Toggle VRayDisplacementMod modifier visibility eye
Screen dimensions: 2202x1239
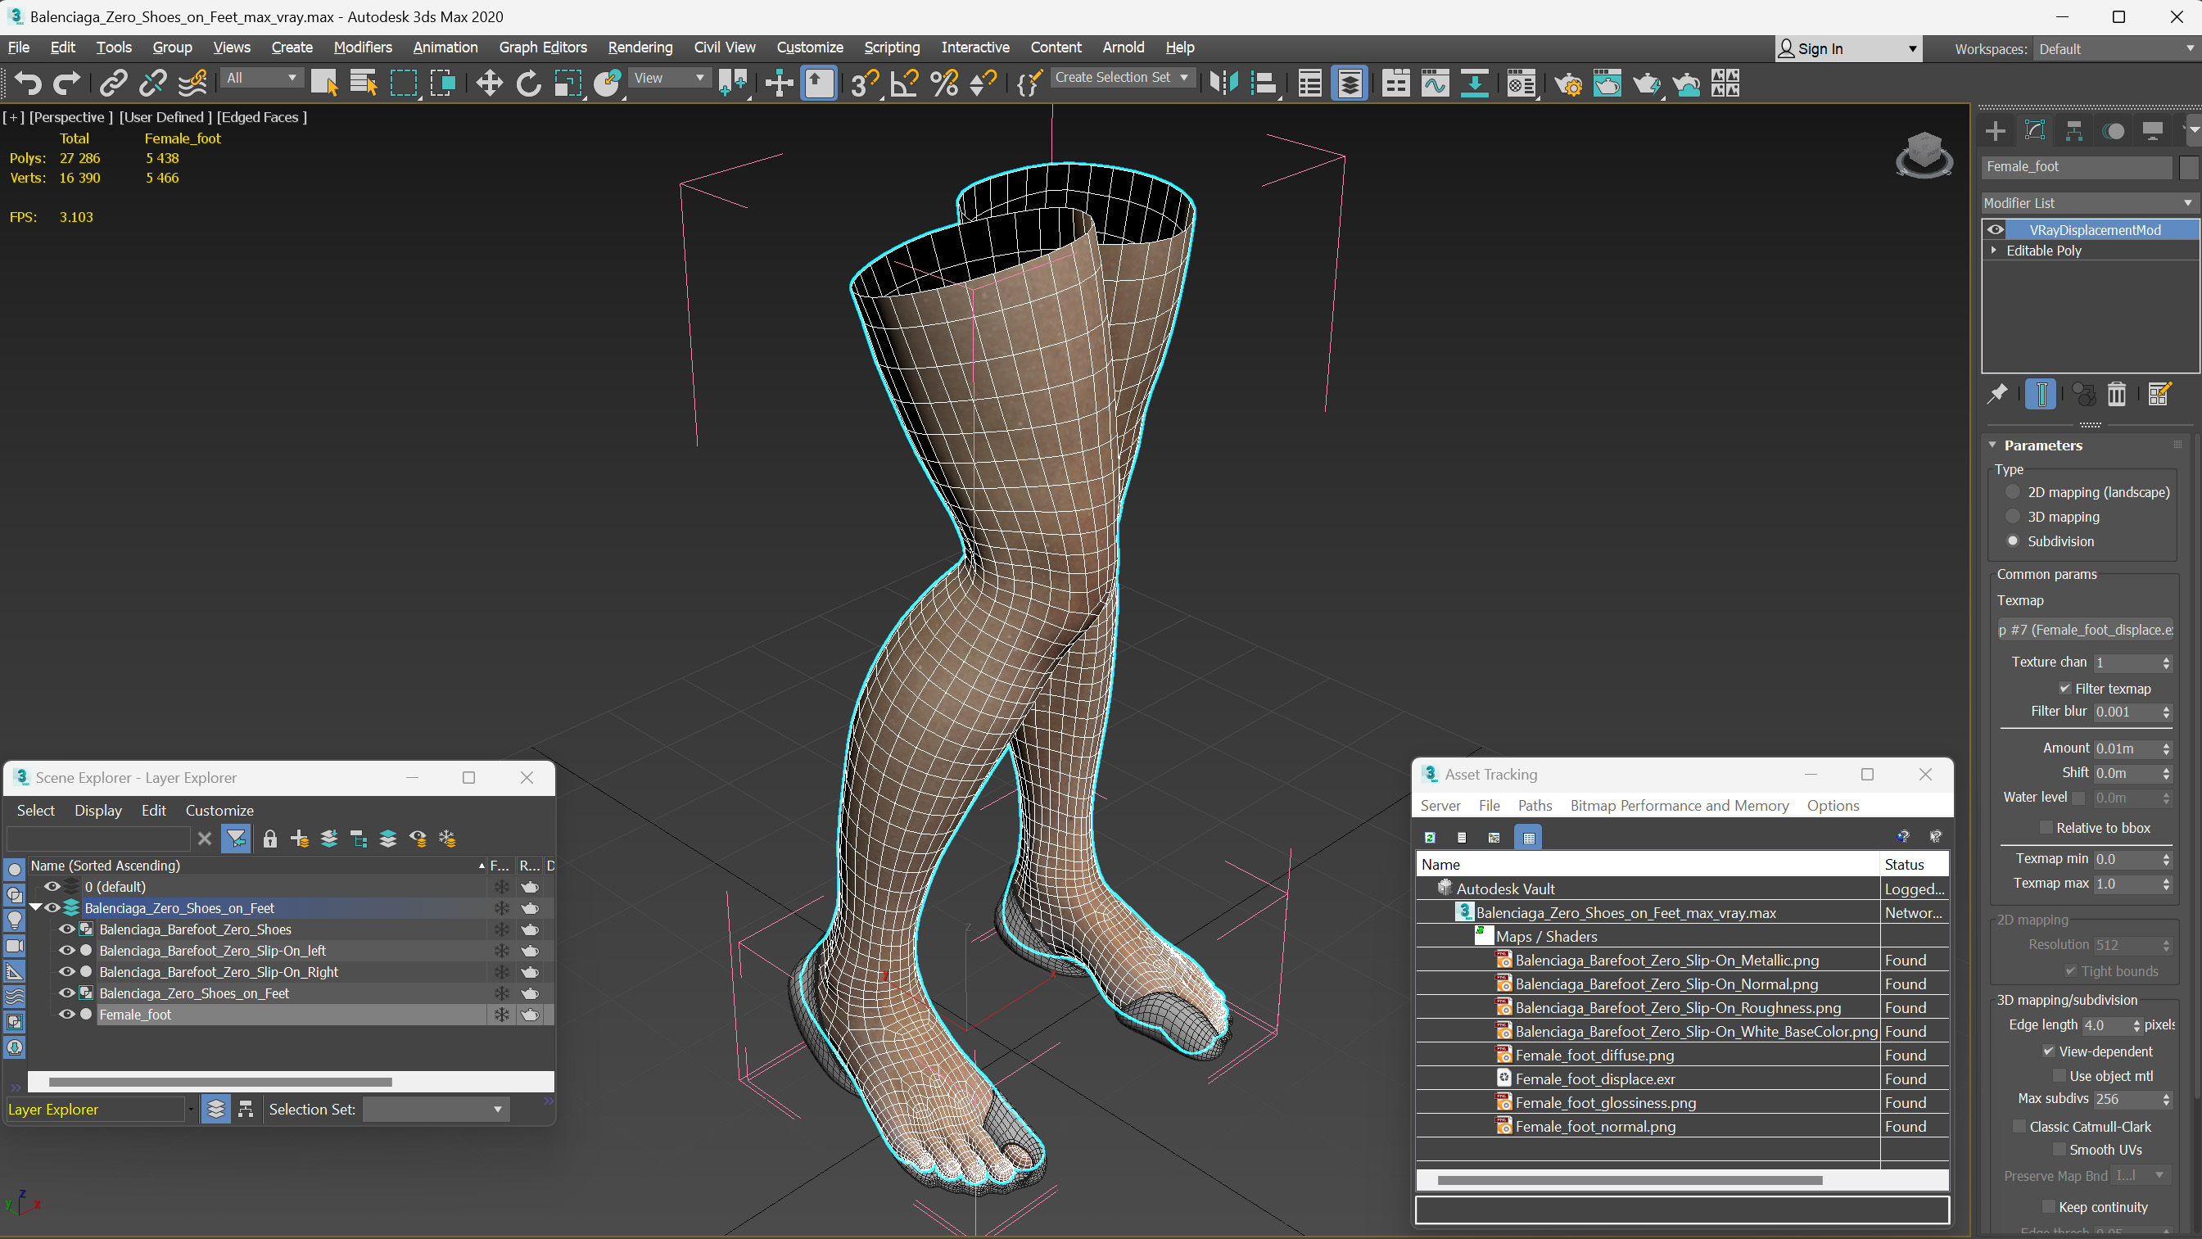(x=1995, y=229)
